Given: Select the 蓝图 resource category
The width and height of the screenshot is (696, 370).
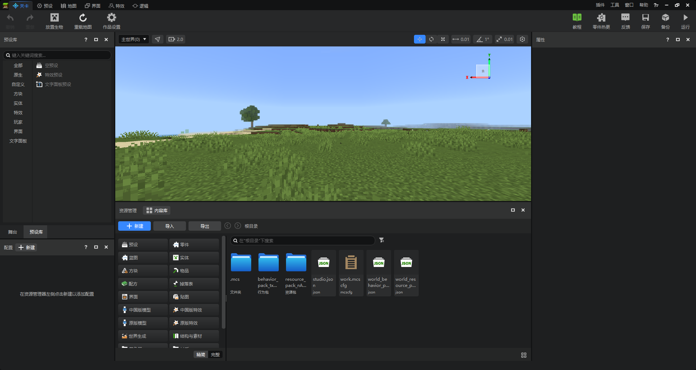Looking at the screenshot, I should click(x=143, y=258).
